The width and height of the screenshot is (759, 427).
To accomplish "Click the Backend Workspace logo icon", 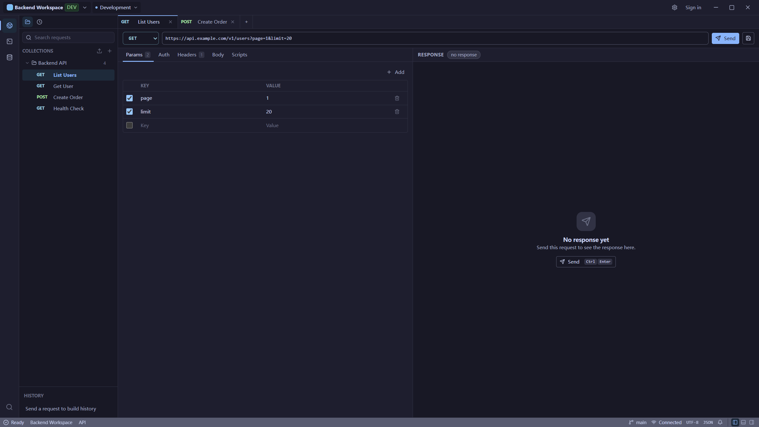I will point(10,8).
